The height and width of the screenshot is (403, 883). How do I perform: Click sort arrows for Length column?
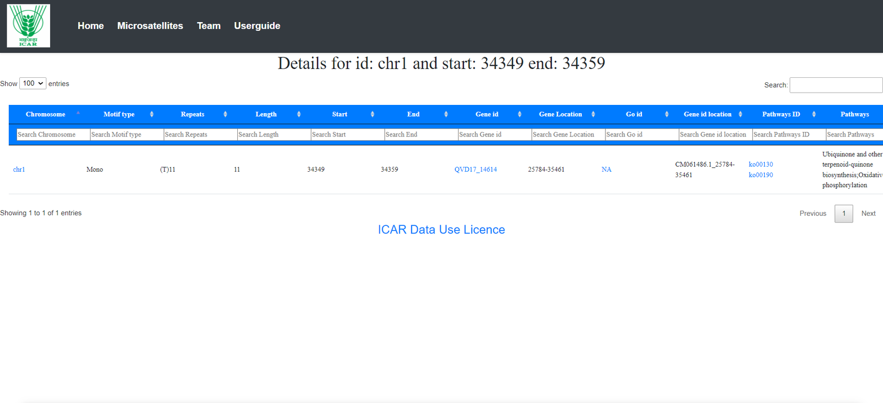tap(299, 114)
